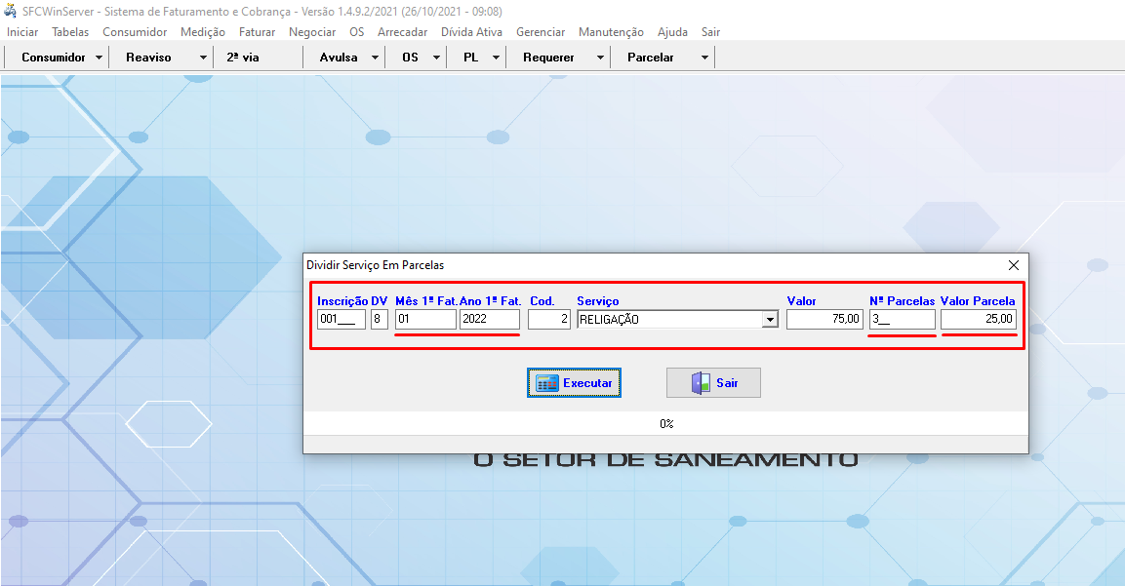
Task: Open the Avulsa toolbar dropdown arrow
Action: 375,58
